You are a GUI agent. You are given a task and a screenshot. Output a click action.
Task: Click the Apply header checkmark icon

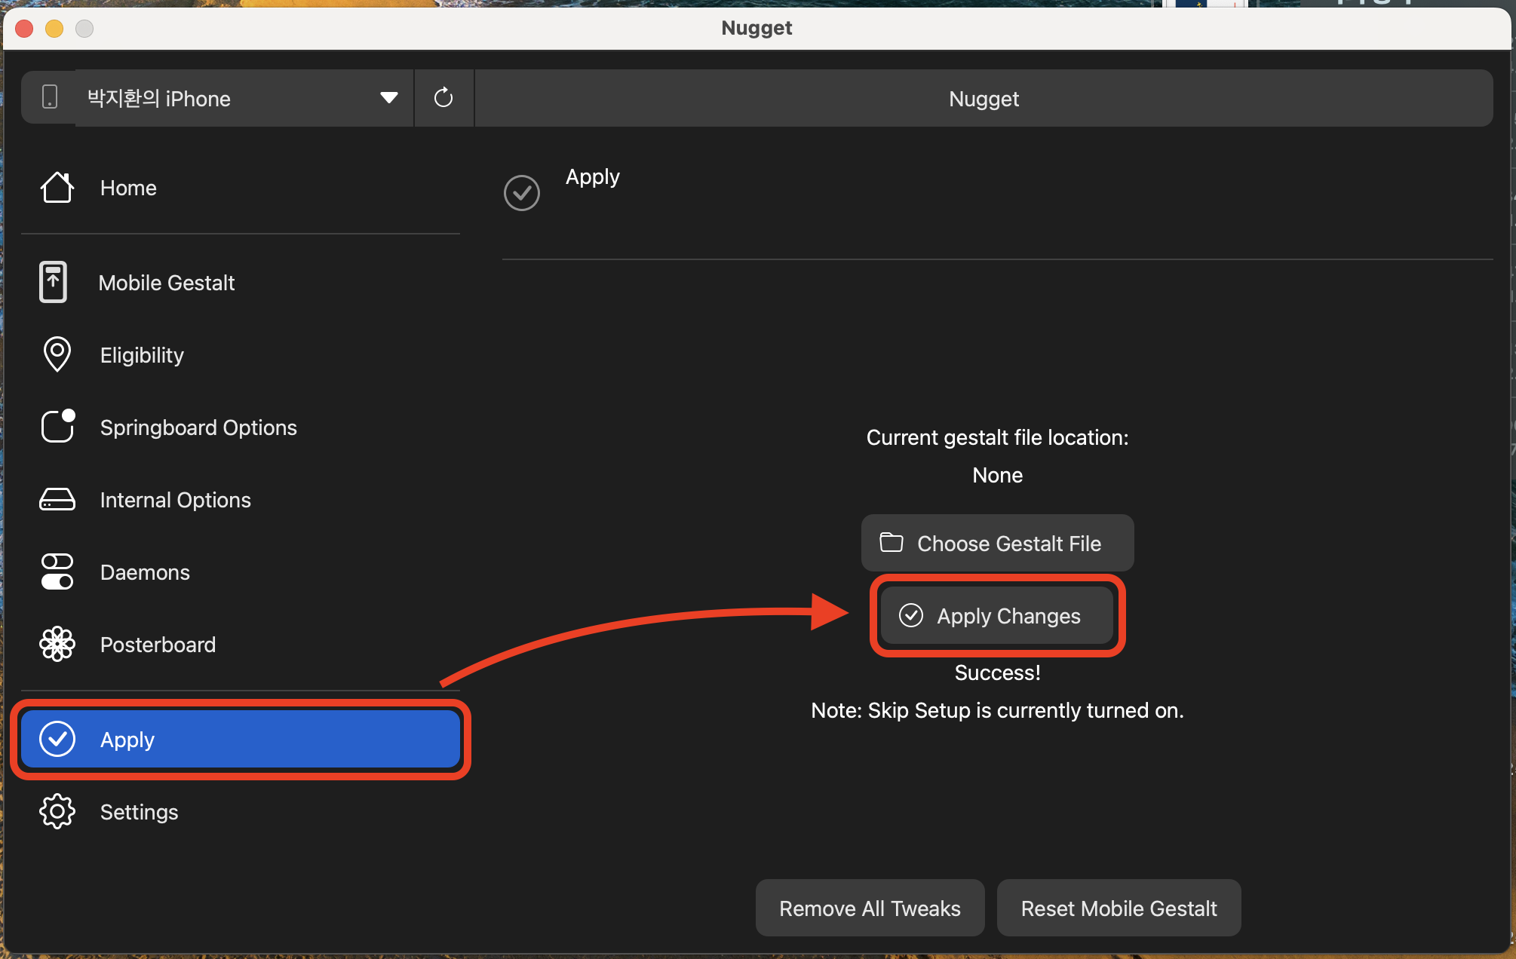click(x=522, y=193)
